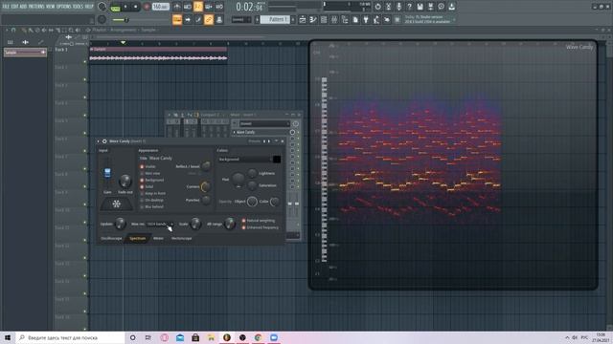Open the mixer view icon
Image resolution: width=613 pixels, height=344 pixels.
(334, 19)
